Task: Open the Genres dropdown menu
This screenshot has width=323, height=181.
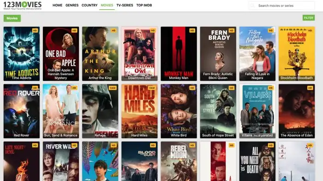Action: [72, 6]
